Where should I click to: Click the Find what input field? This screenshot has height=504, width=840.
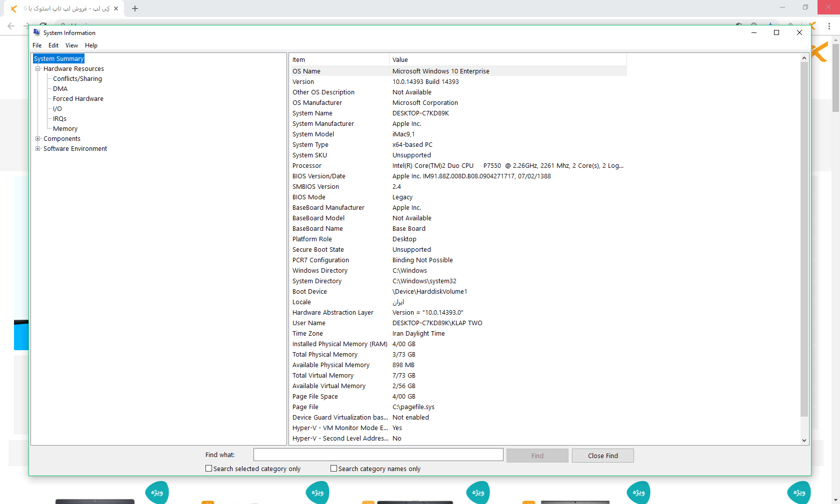(x=378, y=455)
